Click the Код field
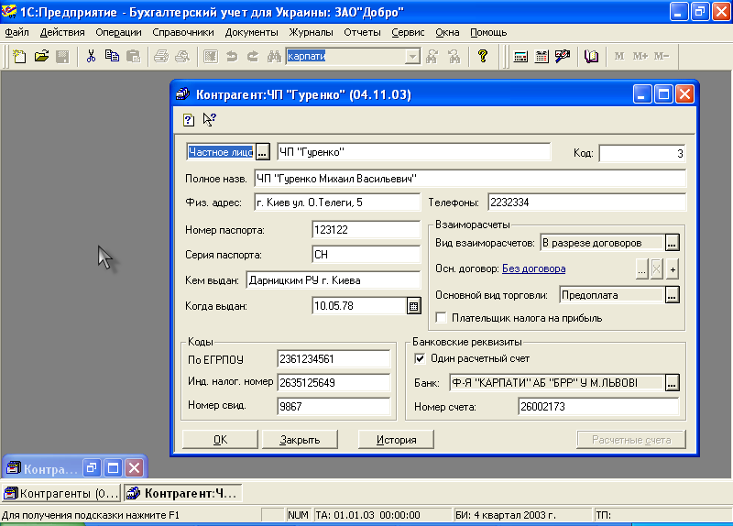Viewport: 733px width, 526px height. [x=642, y=153]
